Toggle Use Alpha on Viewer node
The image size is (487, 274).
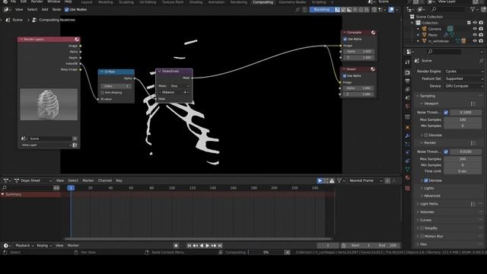[345, 76]
